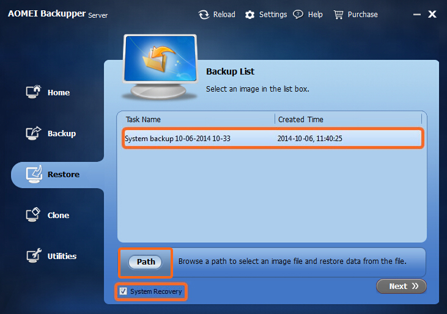
Task: Click the Utilities wrench icon
Action: pos(34,255)
